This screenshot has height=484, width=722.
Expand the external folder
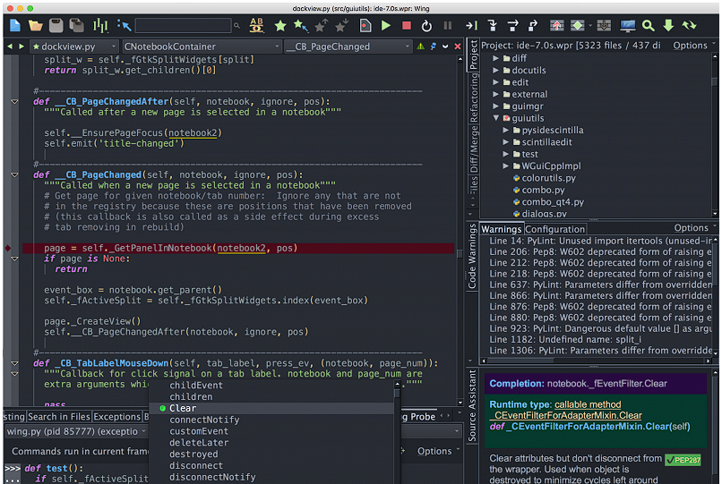495,94
